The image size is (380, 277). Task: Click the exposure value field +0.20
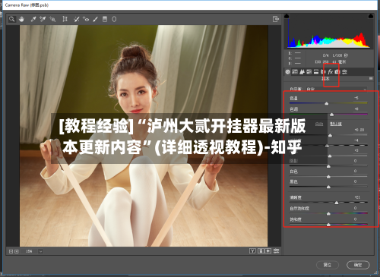pos(359,130)
